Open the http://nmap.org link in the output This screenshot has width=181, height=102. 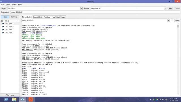(x=48, y=25)
